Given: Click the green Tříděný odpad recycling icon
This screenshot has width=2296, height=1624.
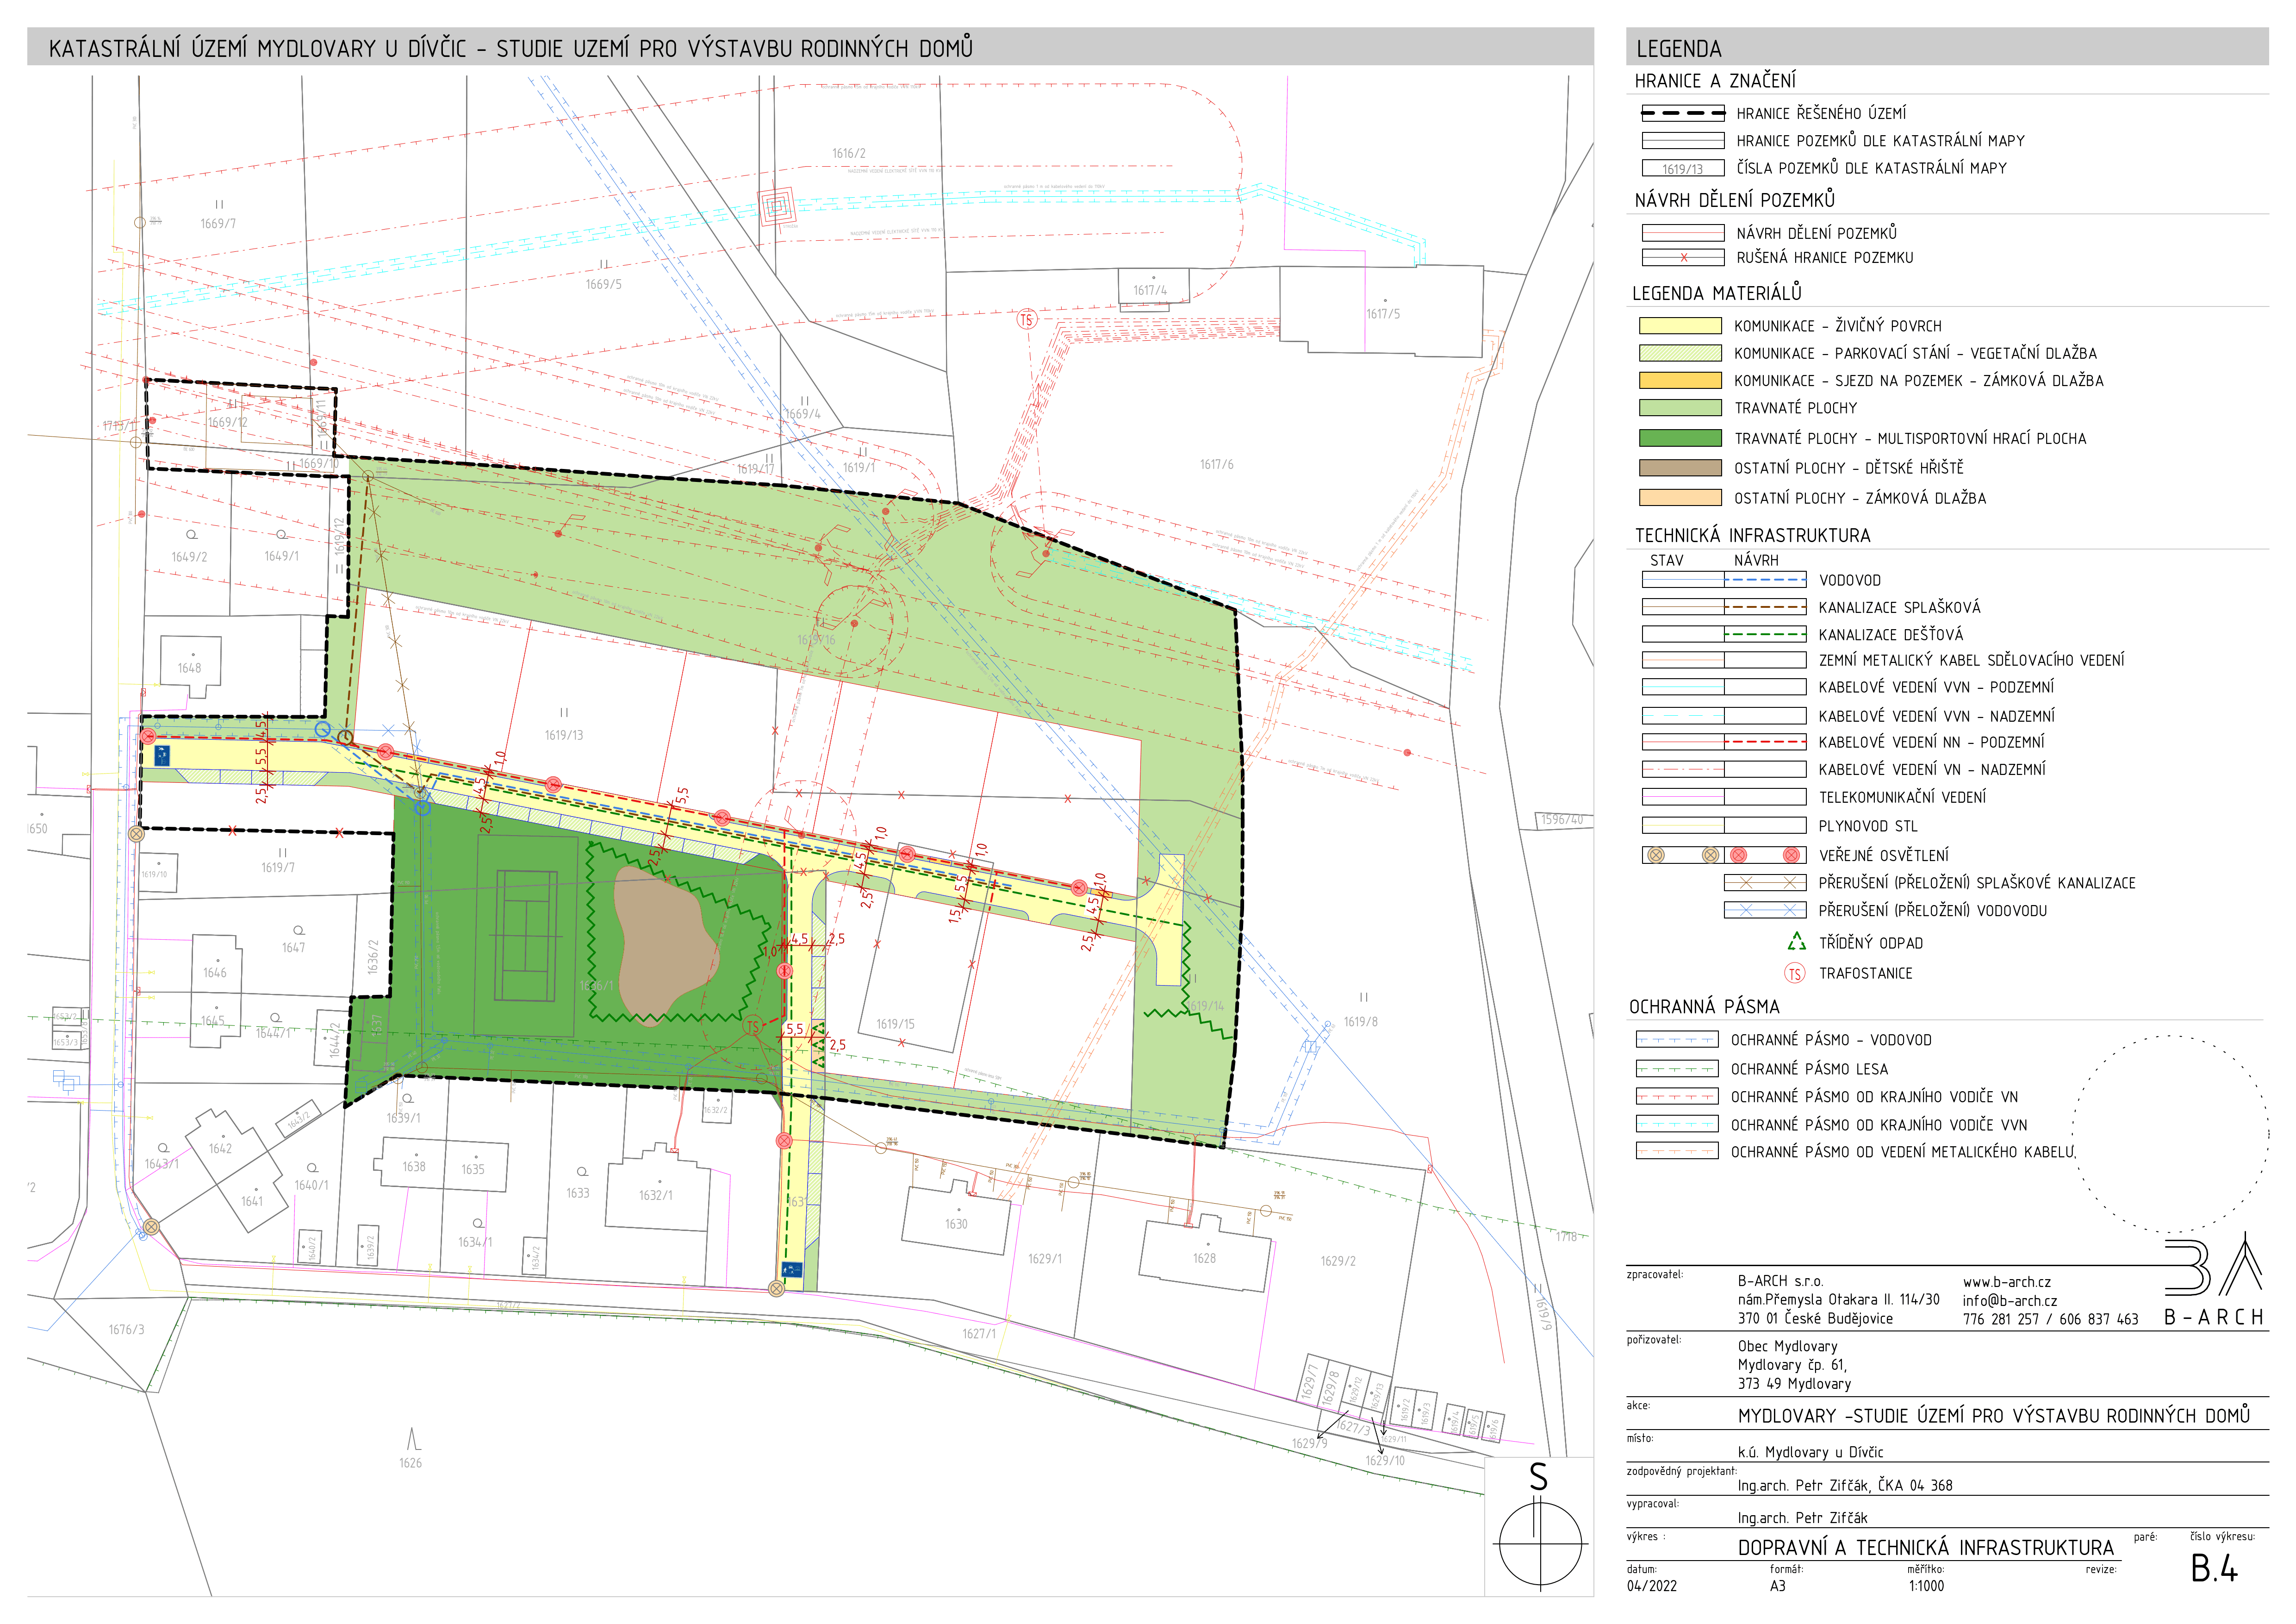Looking at the screenshot, I should coord(1796,942).
